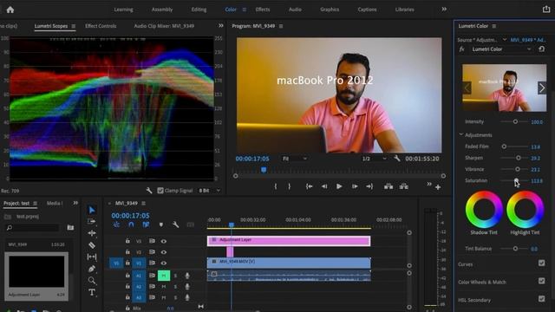Click the Saturation slider handle

tap(517, 181)
